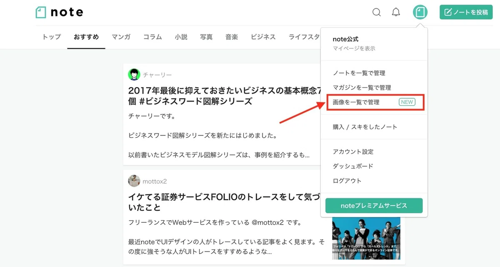Open the コラム tab
This screenshot has width=500, height=267.
[x=152, y=37]
